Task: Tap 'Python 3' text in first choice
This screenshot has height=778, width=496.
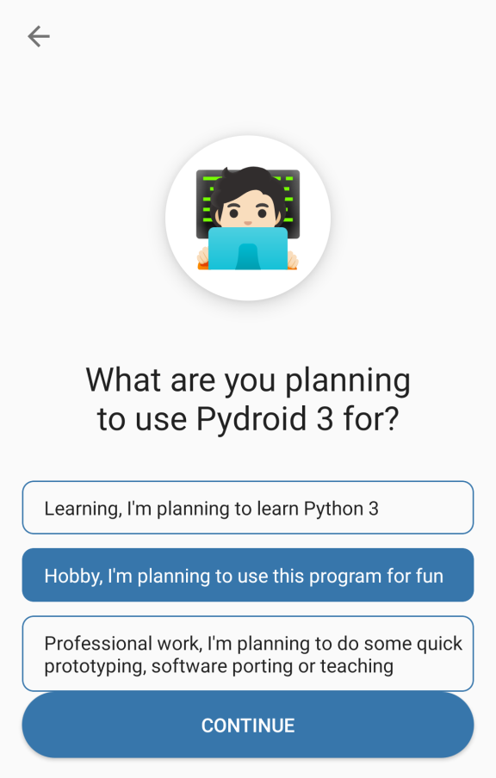Action: (x=341, y=509)
